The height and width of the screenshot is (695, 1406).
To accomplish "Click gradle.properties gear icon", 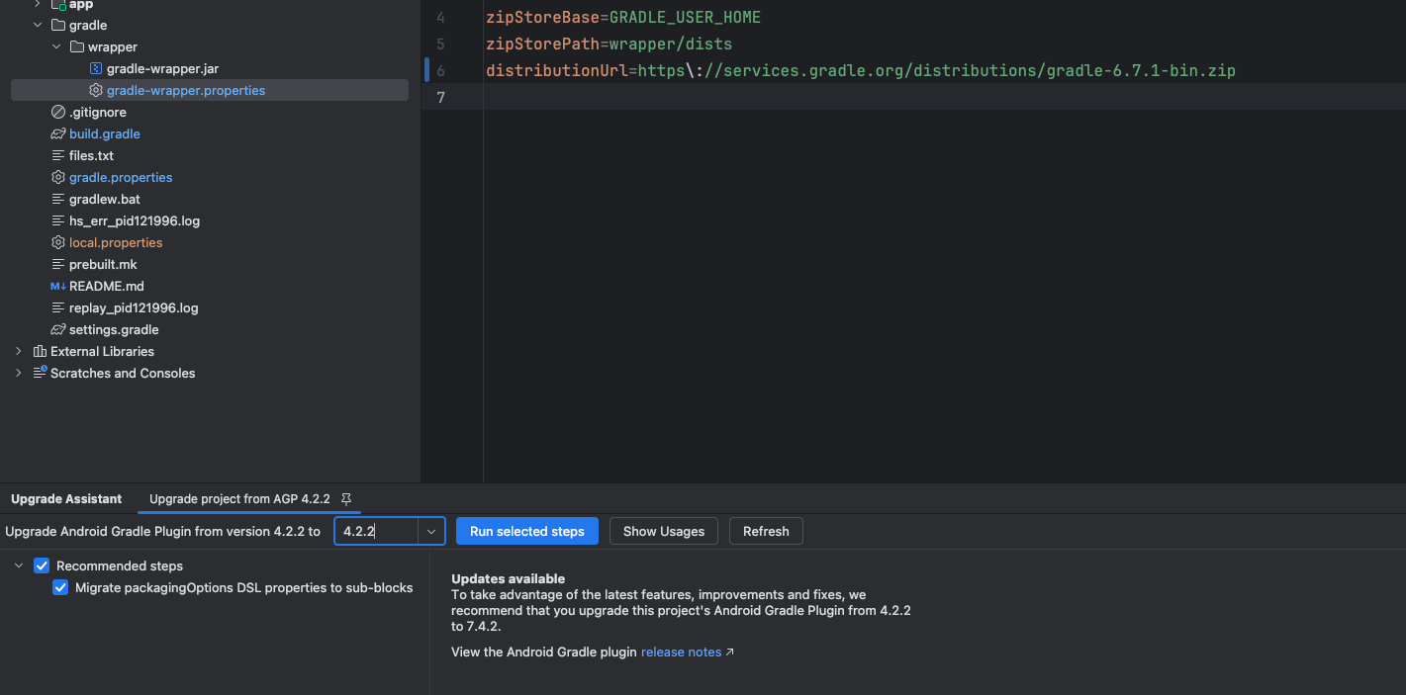I will 58,177.
